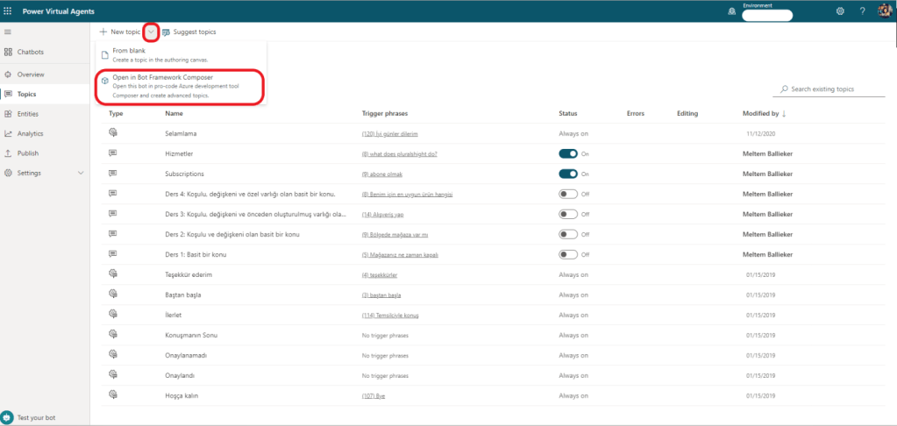Expand the New topic dropdown arrow

coord(151,32)
